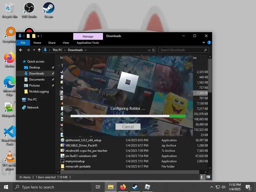
Task: Open the File ribbon tab
Action: pos(23,43)
